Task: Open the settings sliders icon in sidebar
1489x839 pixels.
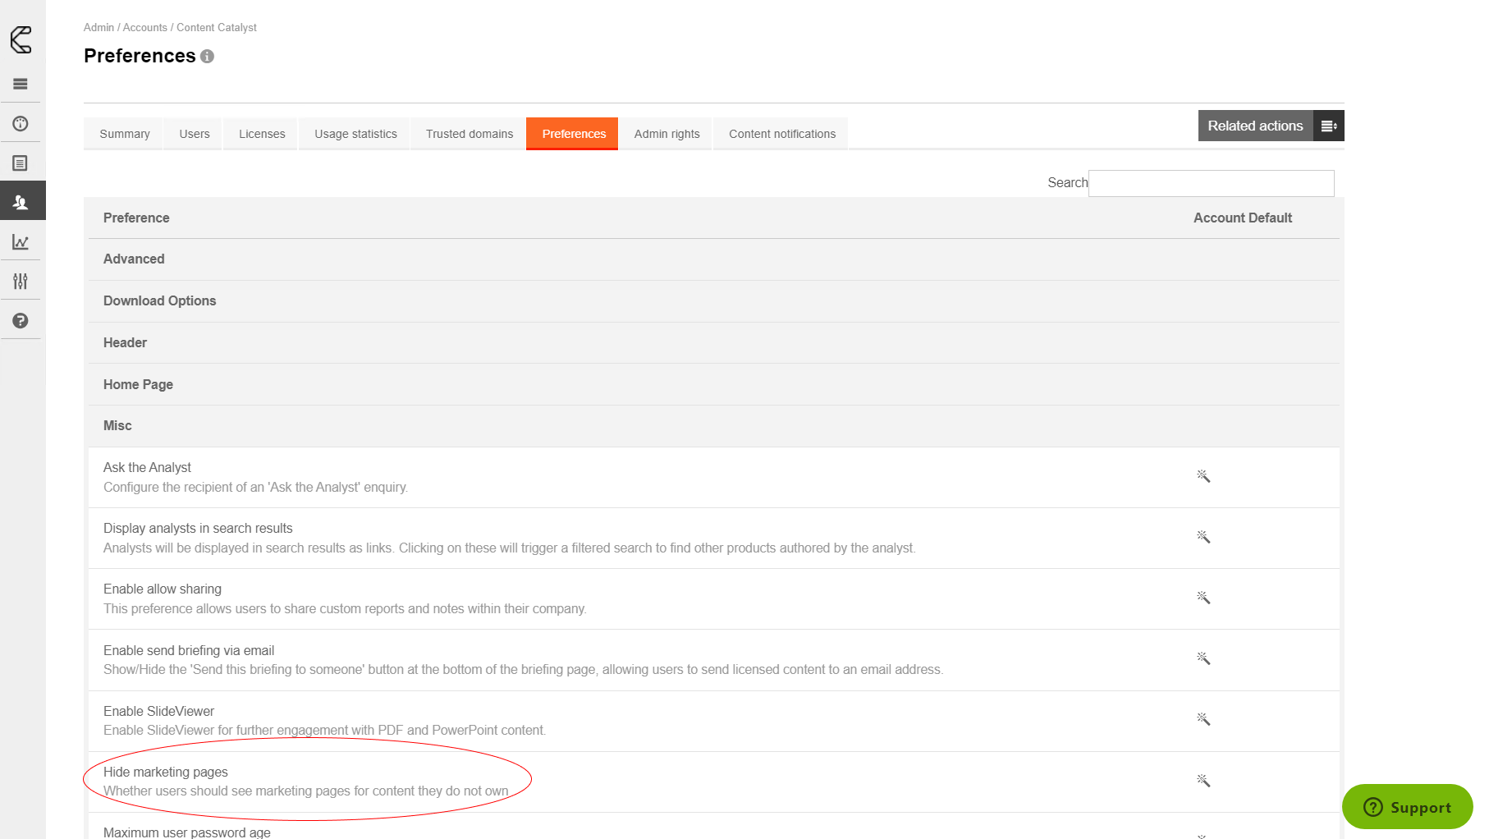Action: pos(21,282)
